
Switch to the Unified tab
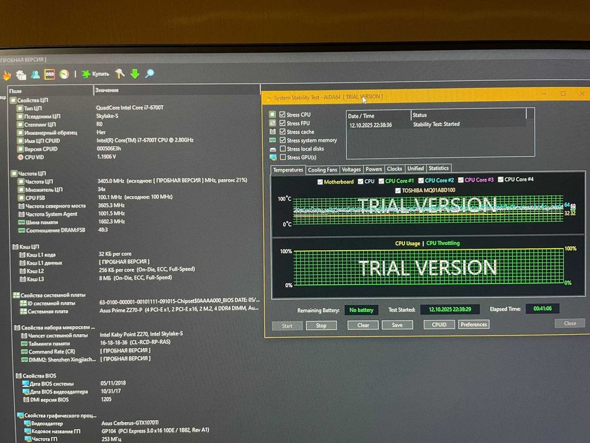pyautogui.click(x=415, y=168)
